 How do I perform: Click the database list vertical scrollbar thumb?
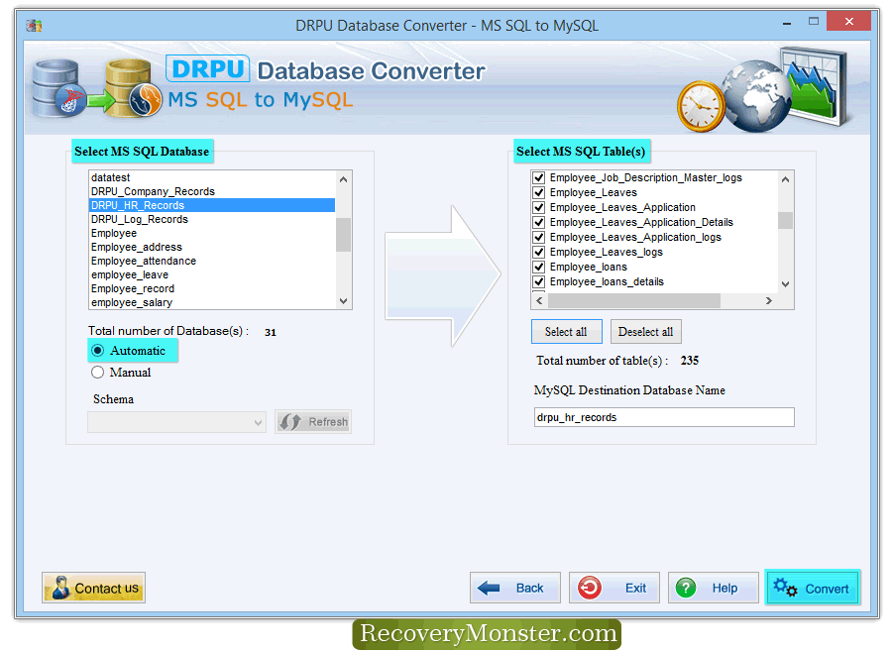343,235
